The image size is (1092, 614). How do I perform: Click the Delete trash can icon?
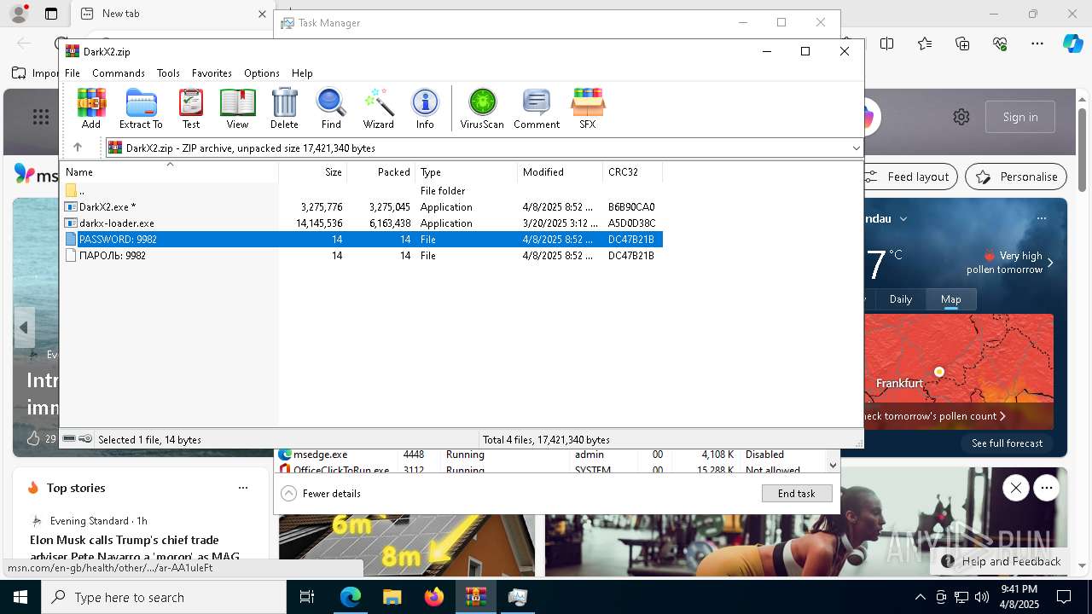point(284,108)
